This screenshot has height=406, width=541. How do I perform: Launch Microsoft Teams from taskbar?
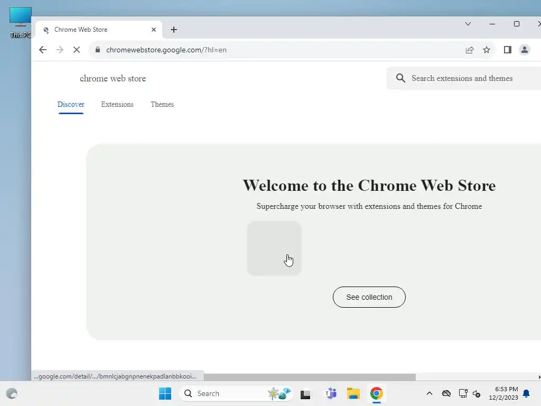point(331,393)
